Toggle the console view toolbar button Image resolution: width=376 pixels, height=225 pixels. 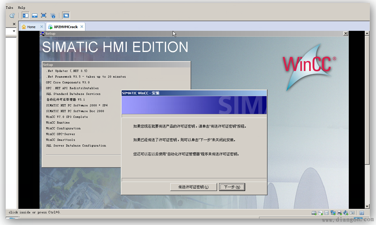pyautogui.click(x=66, y=15)
